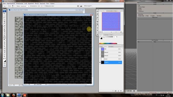
Task: Open Фильтр menu
Action: coord(37,4)
